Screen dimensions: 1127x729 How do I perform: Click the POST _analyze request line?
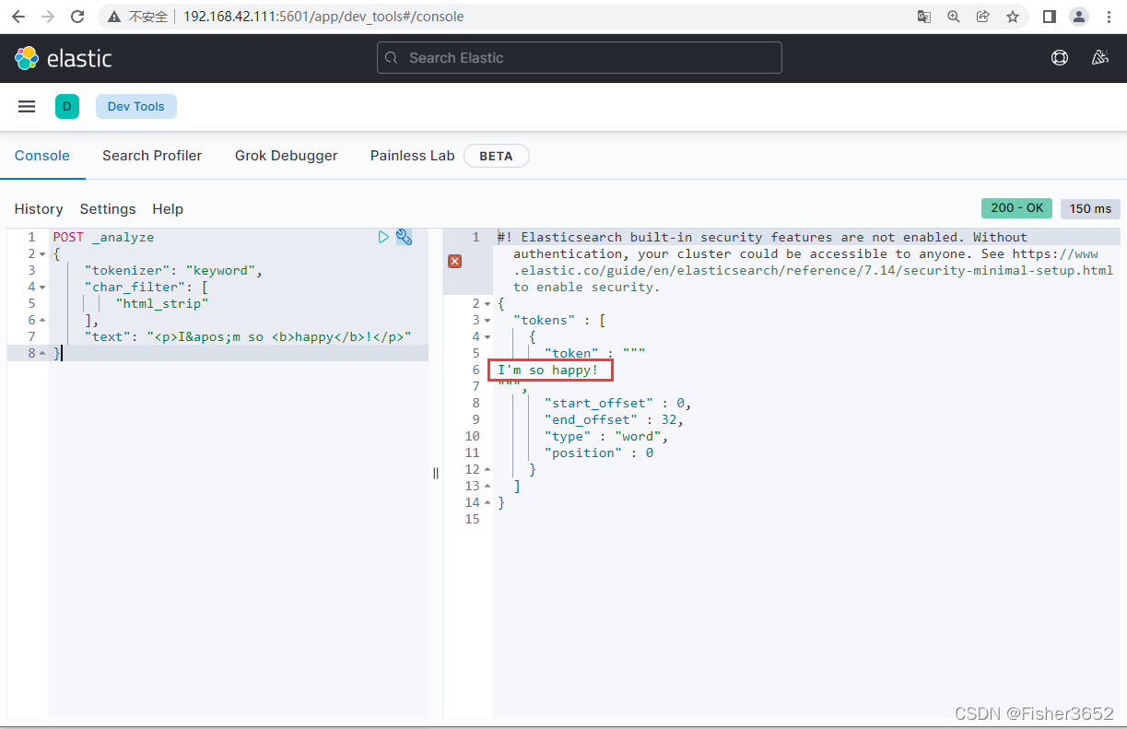point(103,237)
